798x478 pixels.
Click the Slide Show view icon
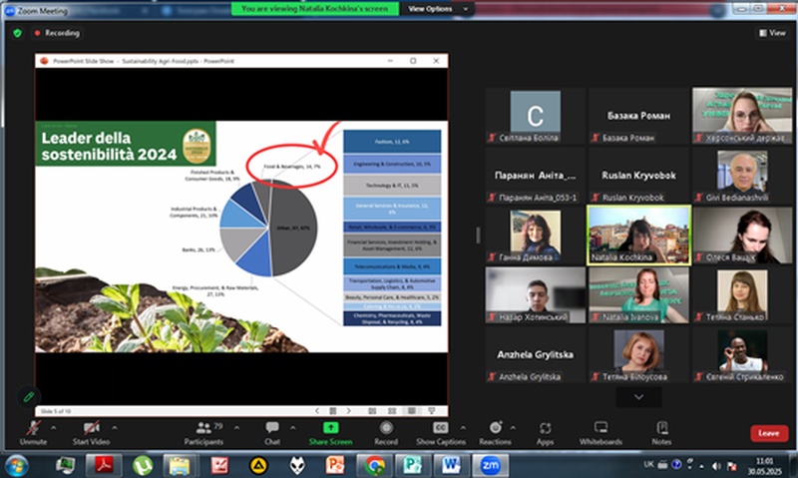(x=432, y=411)
